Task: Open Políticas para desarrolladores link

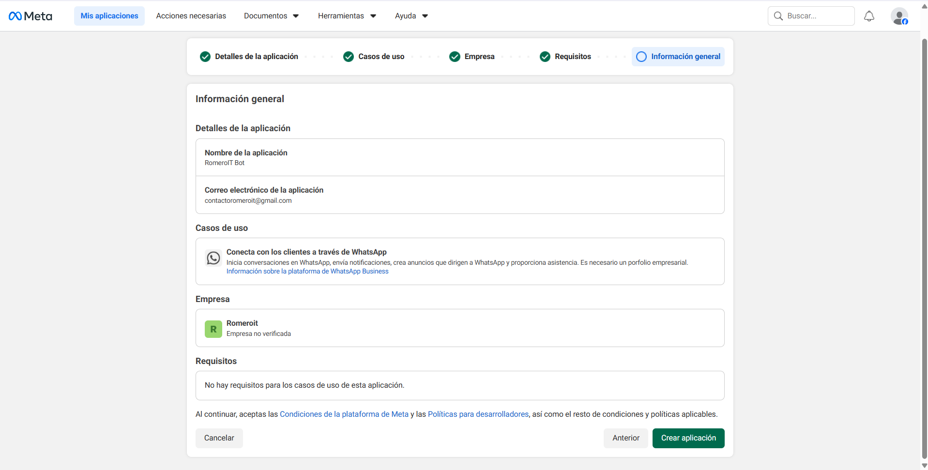Action: pyautogui.click(x=478, y=414)
